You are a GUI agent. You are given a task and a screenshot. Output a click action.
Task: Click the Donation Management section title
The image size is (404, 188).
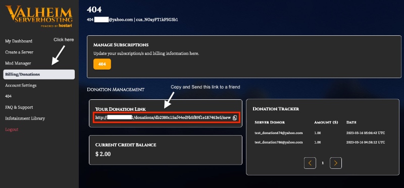116,90
